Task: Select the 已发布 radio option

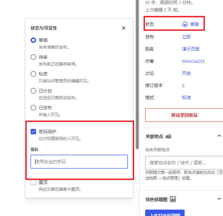Action: pos(33,108)
